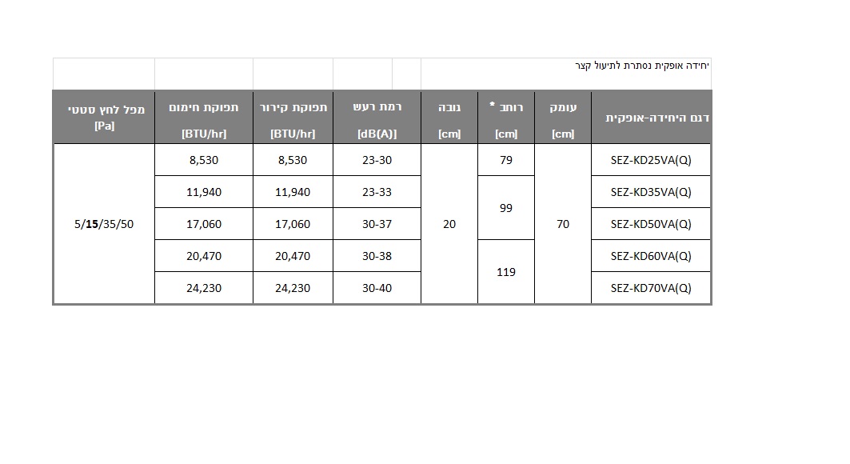
Task: Click the Hebrew title text above table
Action: [x=642, y=66]
